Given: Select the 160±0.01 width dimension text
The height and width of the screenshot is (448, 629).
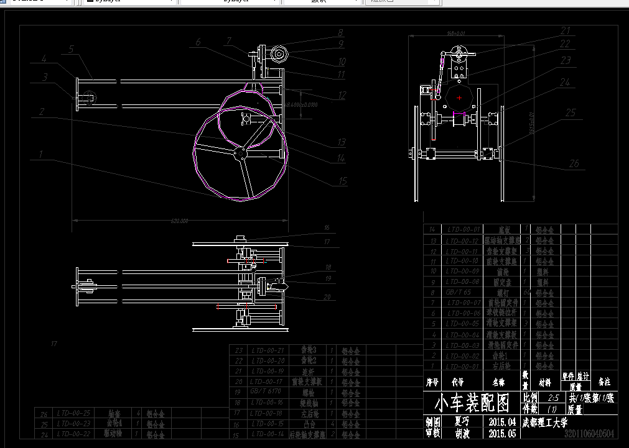Looking at the screenshot, I should 456,34.
